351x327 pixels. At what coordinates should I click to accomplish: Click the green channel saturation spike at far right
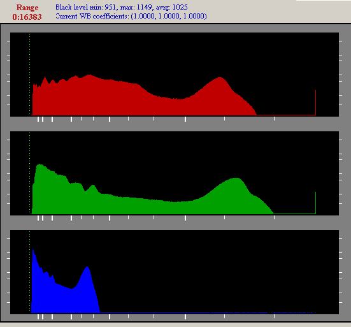pyautogui.click(x=315, y=203)
